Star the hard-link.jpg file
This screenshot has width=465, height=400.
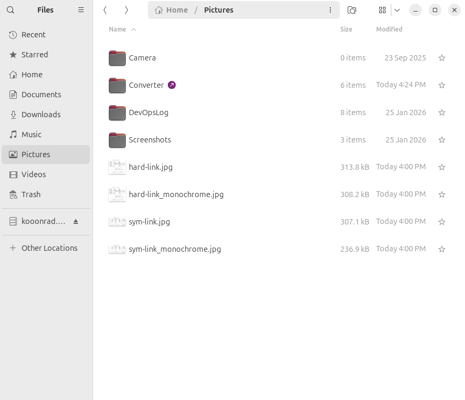click(441, 167)
